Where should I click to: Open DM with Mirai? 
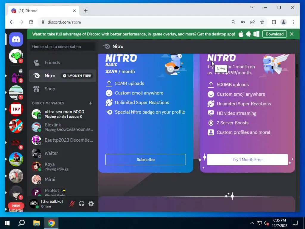(63, 179)
